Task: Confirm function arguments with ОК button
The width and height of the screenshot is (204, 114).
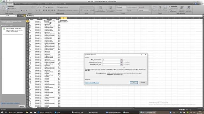Action: coord(134,83)
